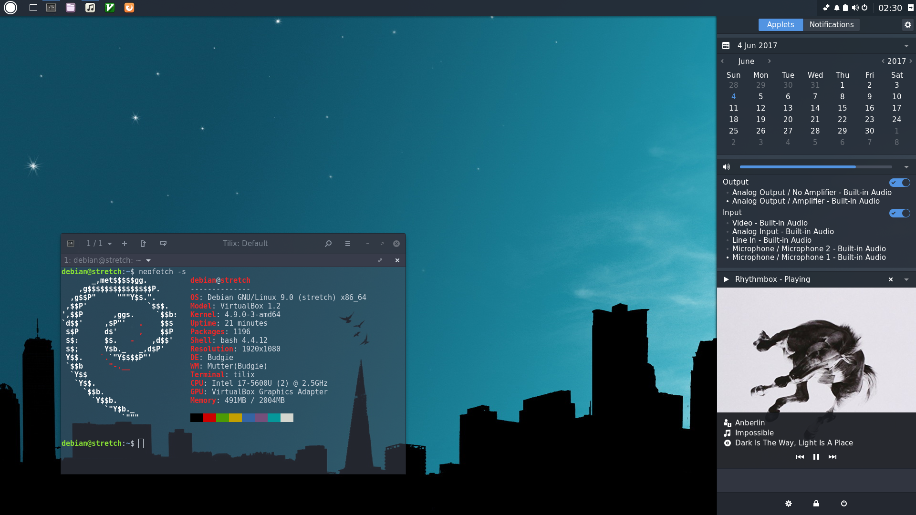Select the Applets tab

coord(781,25)
